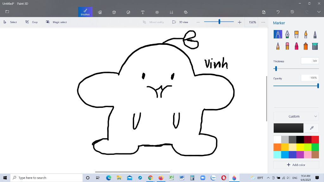Select the Eraser tool
This screenshot has width=324, height=182.
(x=287, y=46)
